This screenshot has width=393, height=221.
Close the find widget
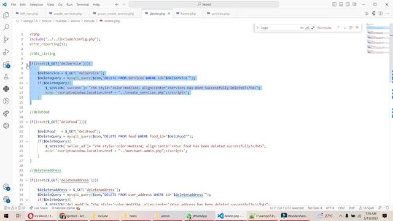tap(357, 28)
